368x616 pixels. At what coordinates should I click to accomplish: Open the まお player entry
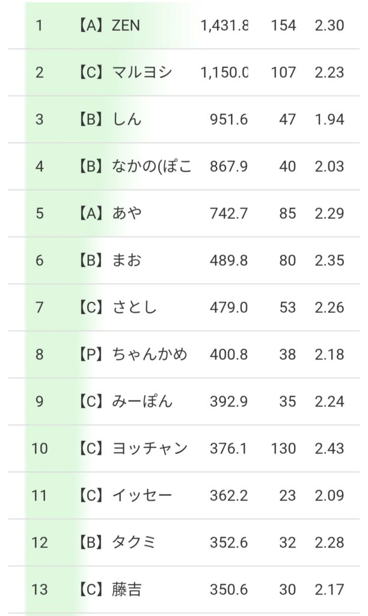(x=127, y=260)
